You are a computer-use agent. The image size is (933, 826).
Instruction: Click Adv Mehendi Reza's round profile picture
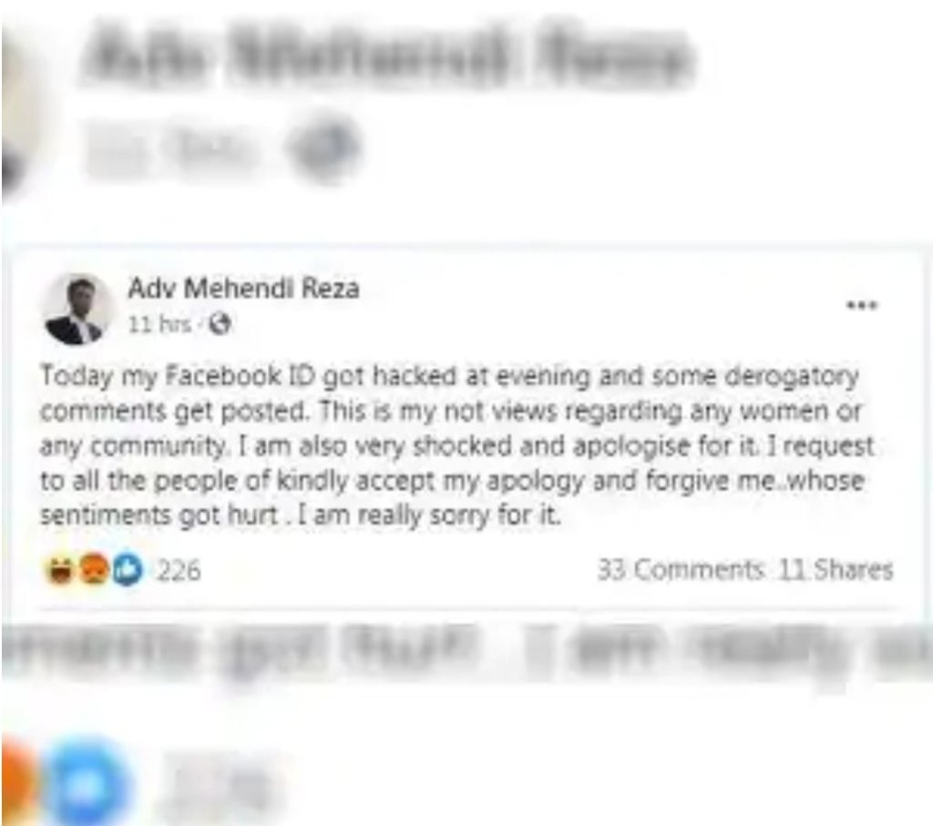click(x=78, y=310)
